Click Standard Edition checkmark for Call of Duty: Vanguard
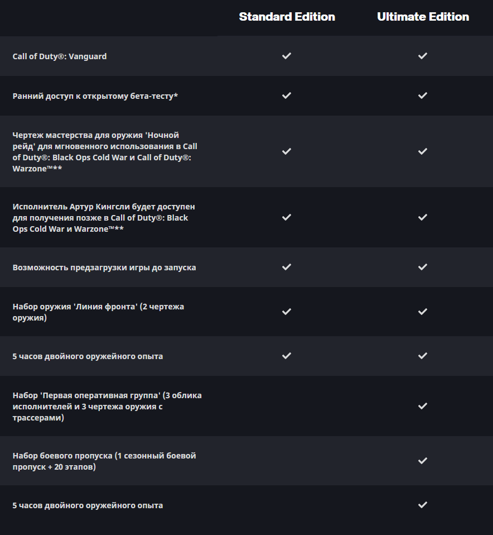The height and width of the screenshot is (535, 493). pos(287,56)
